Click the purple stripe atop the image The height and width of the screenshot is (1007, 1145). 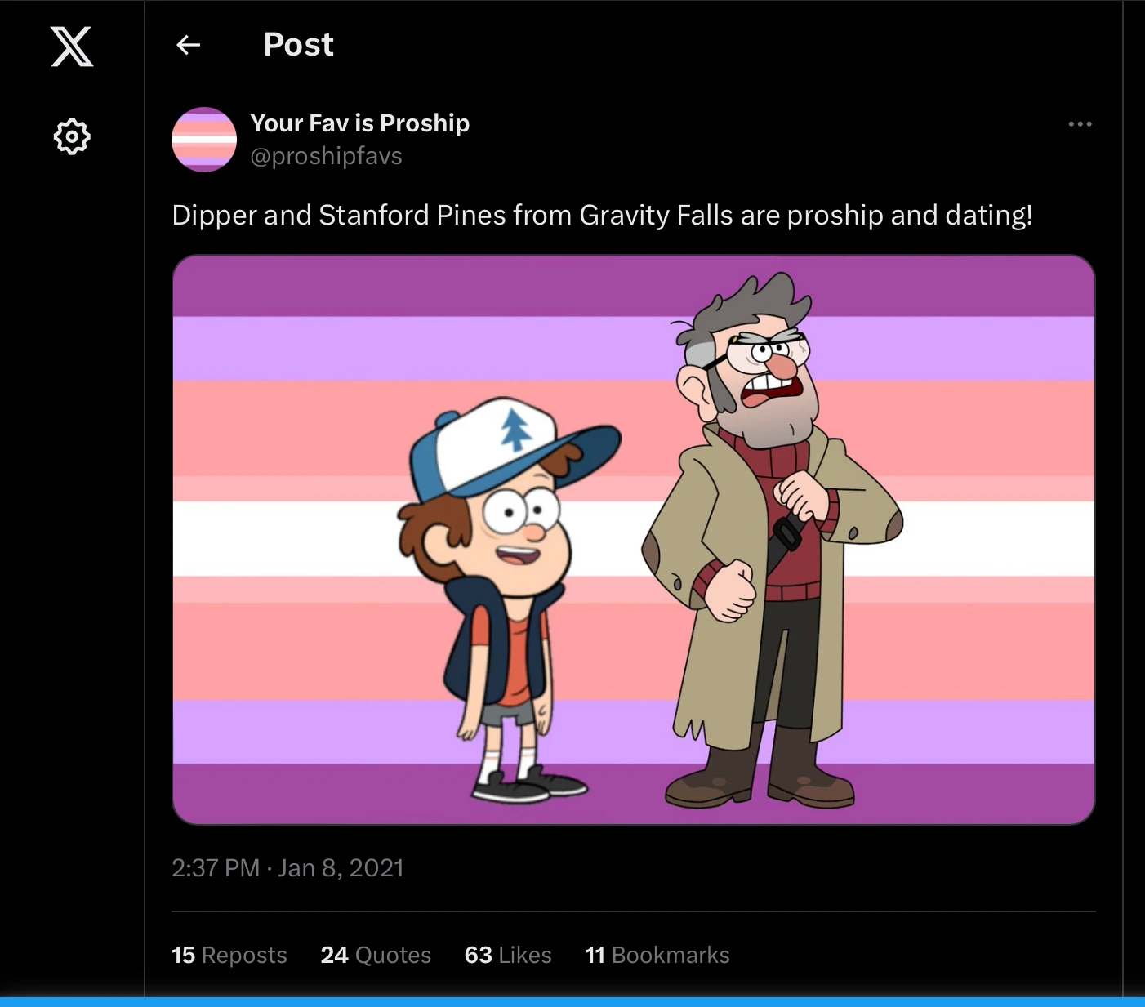[x=408, y=286]
